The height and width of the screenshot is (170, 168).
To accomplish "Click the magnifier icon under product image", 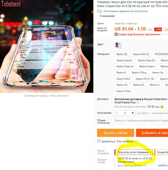I will [x=25, y=96].
